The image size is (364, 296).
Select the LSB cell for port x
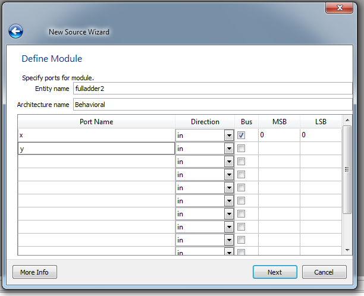click(x=321, y=136)
